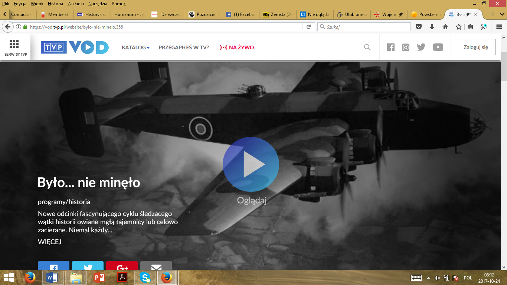The image size is (507, 285).
Task: Expand the Katalog dropdown menu
Action: 135,47
